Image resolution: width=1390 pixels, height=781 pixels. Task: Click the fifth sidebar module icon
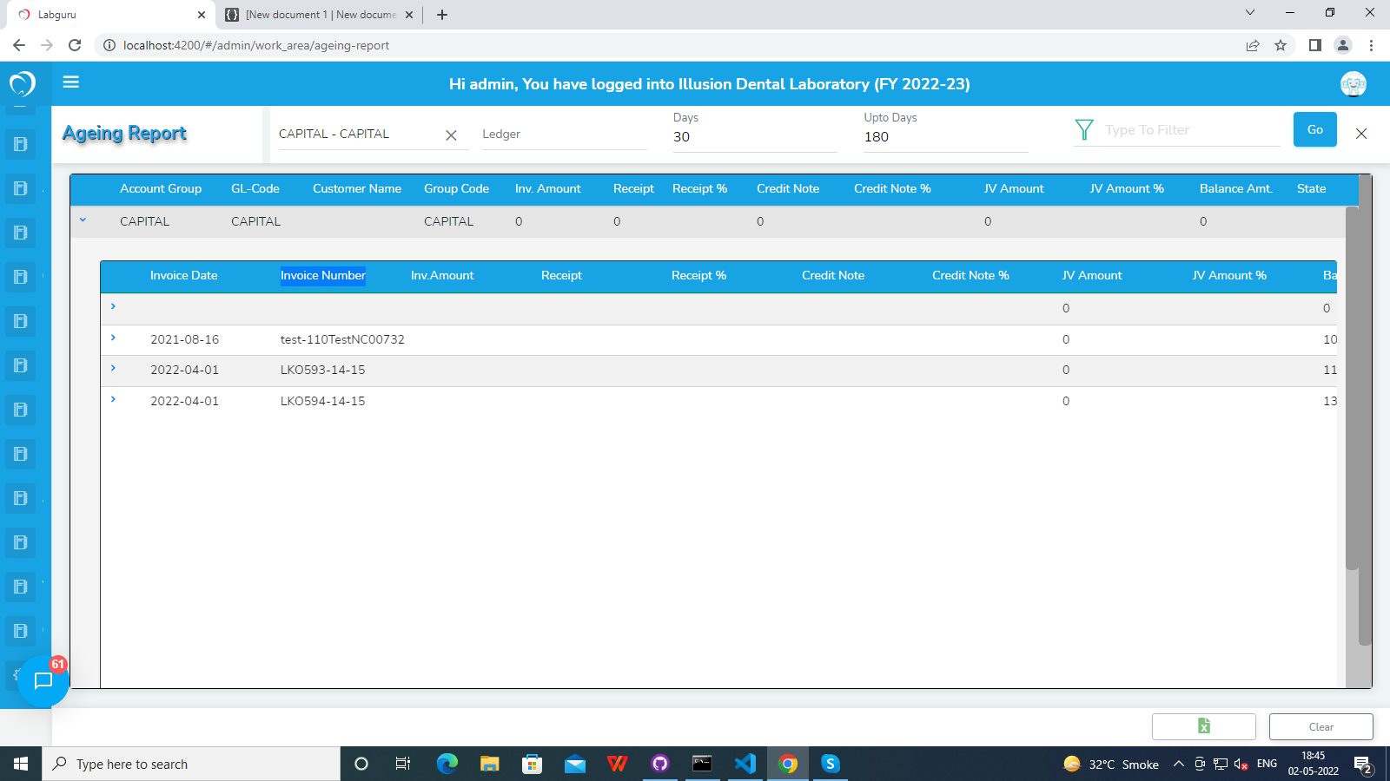click(x=21, y=321)
